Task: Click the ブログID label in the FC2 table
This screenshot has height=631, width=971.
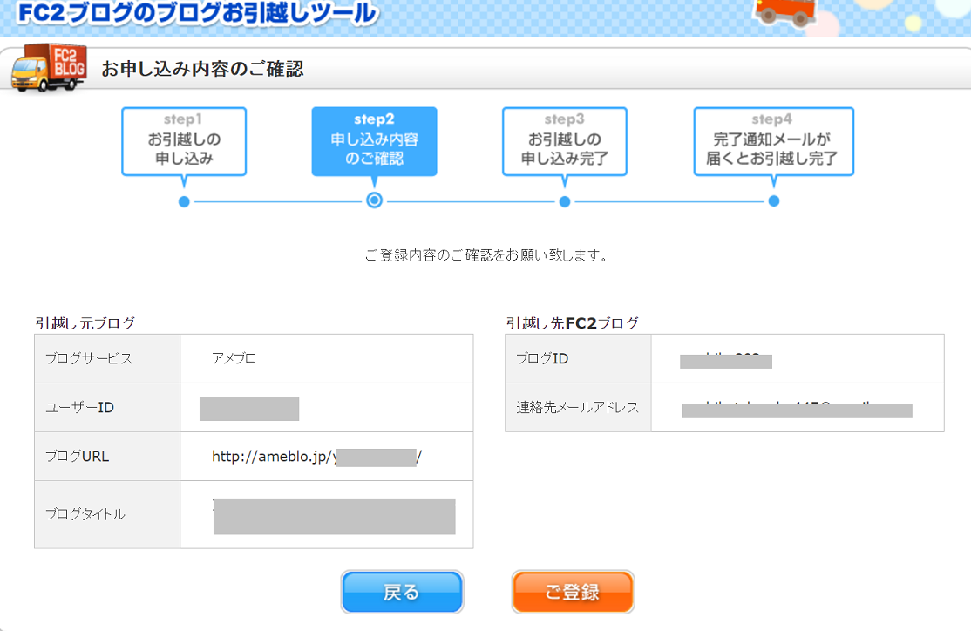Action: [x=542, y=358]
